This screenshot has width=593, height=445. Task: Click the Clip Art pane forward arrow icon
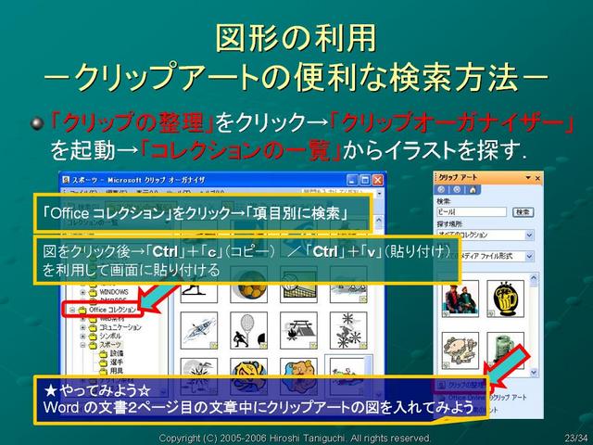point(457,189)
